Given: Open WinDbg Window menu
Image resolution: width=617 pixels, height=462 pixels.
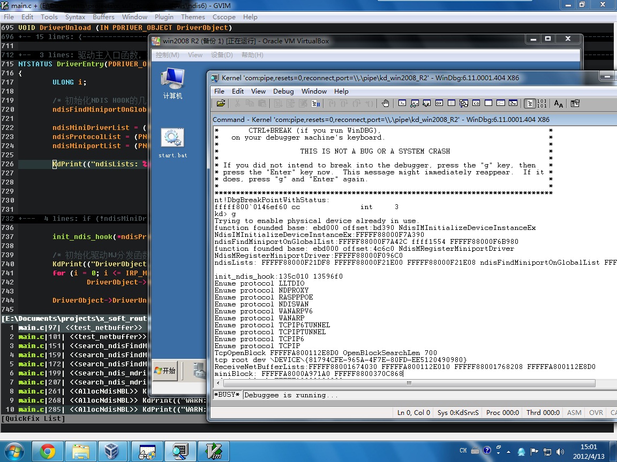Looking at the screenshot, I should 314,91.
